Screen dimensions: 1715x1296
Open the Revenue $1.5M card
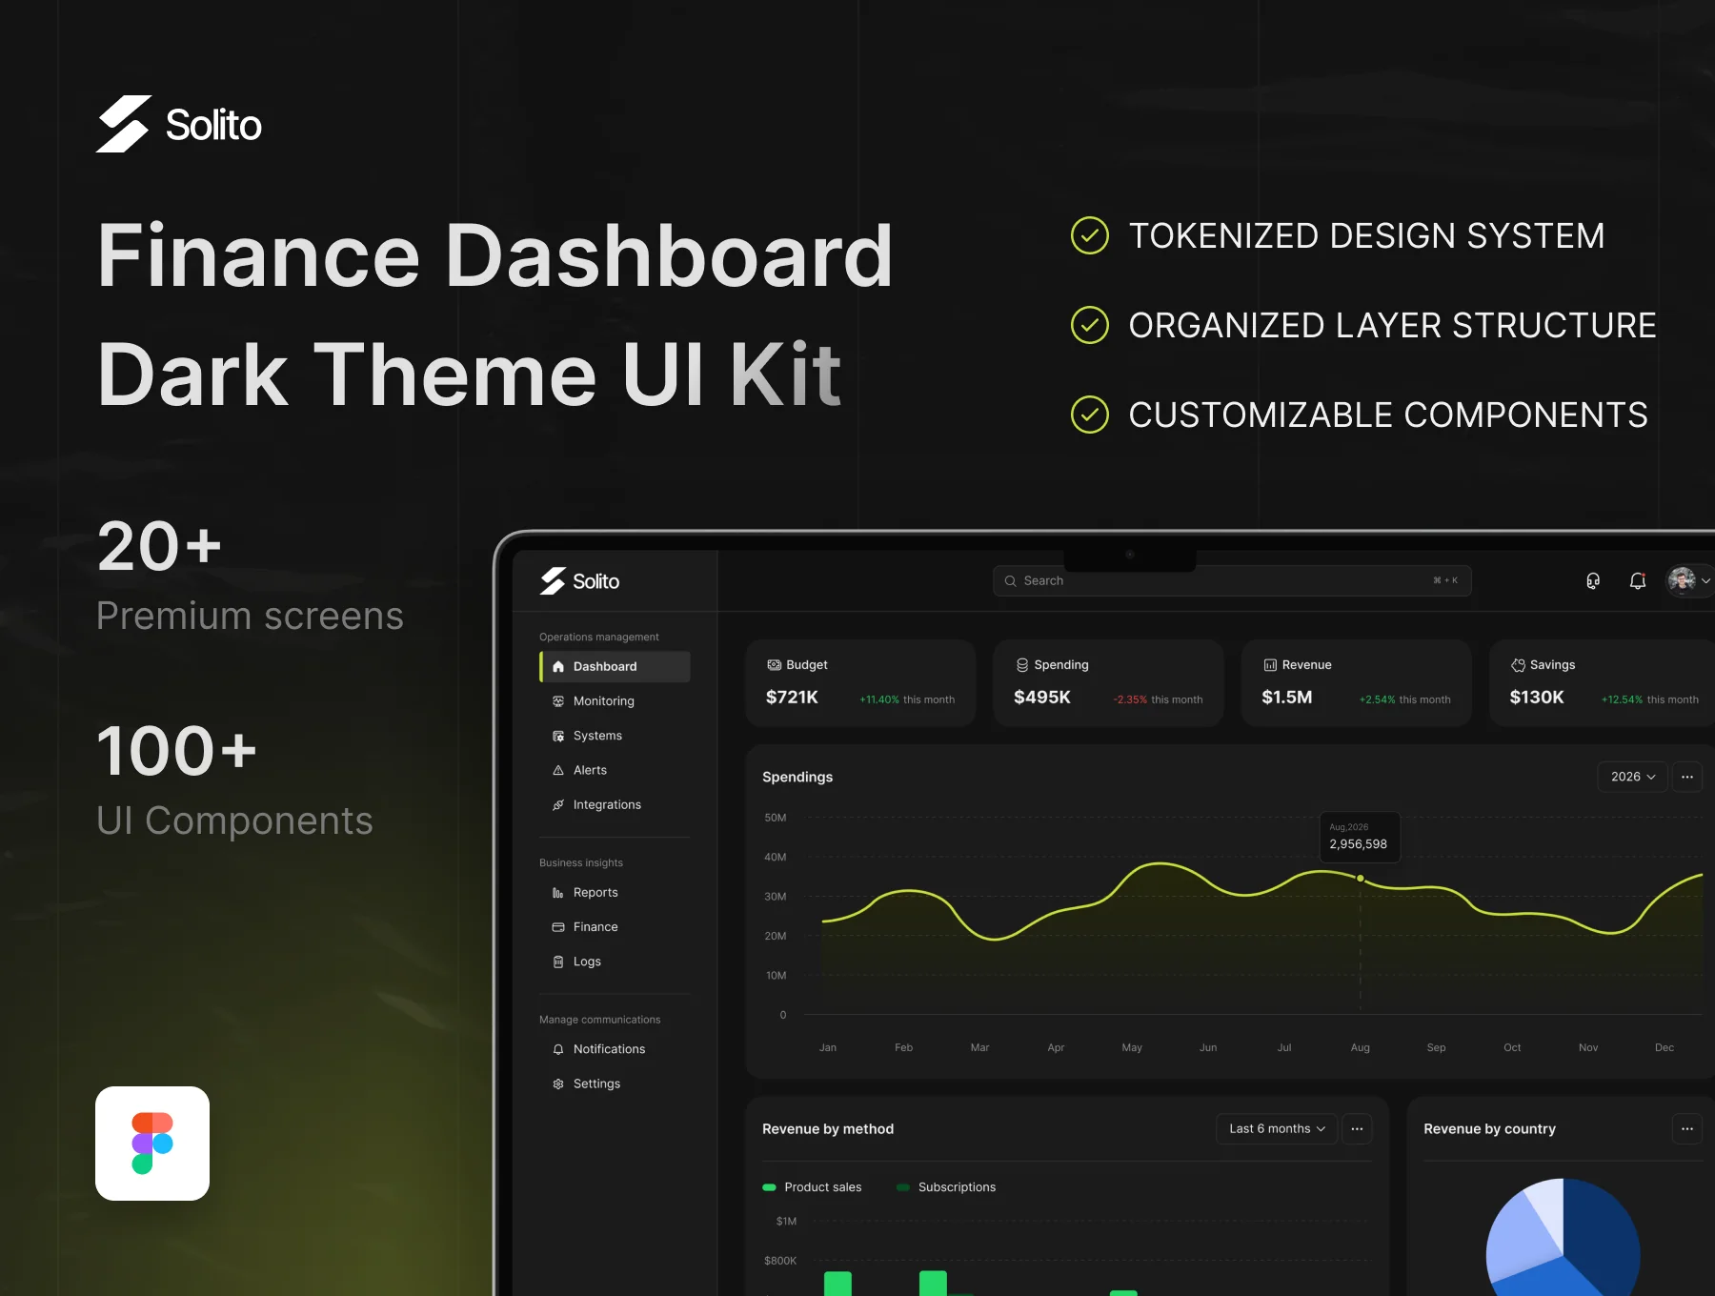click(x=1356, y=683)
